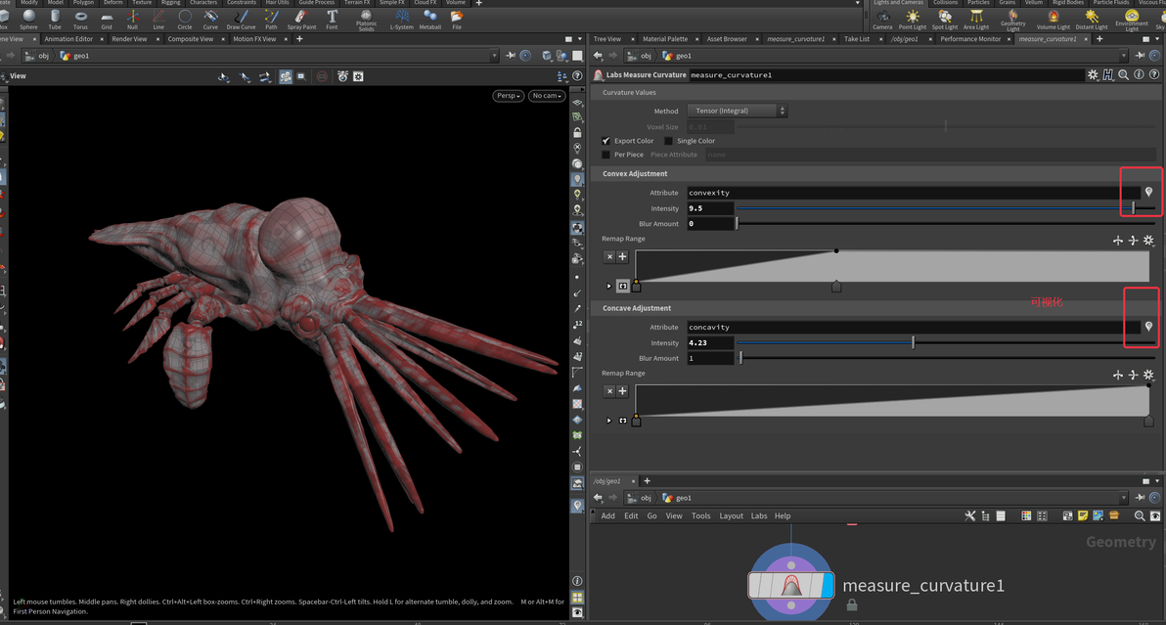1166x625 pixels.
Task: Enable the Single Color checkbox
Action: (x=669, y=141)
